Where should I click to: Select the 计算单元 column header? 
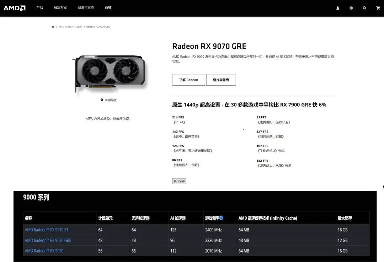tap(105, 218)
